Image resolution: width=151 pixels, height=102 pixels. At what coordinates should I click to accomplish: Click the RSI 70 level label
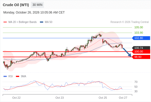[x=136, y=82]
